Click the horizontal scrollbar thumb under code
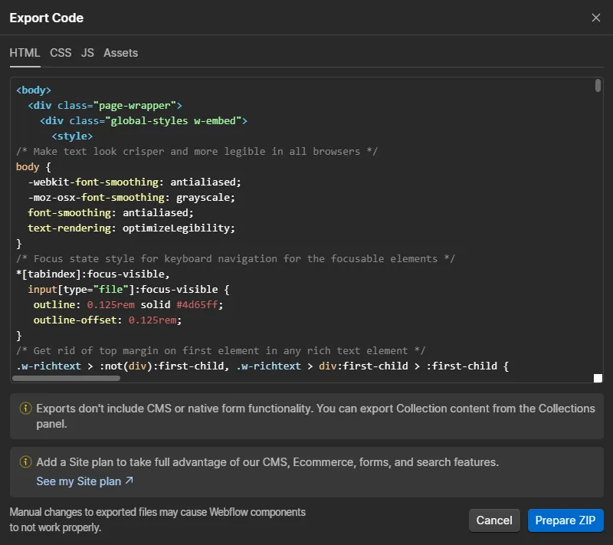Image resolution: width=613 pixels, height=545 pixels. (x=66, y=378)
